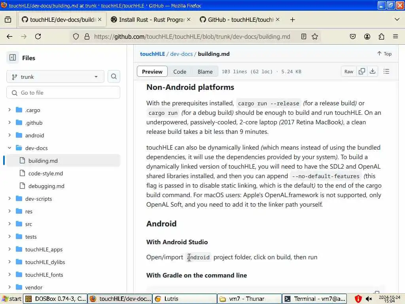Image resolution: width=405 pixels, height=304 pixels.
Task: Toggle reader view in address bar
Action: click(304, 36)
